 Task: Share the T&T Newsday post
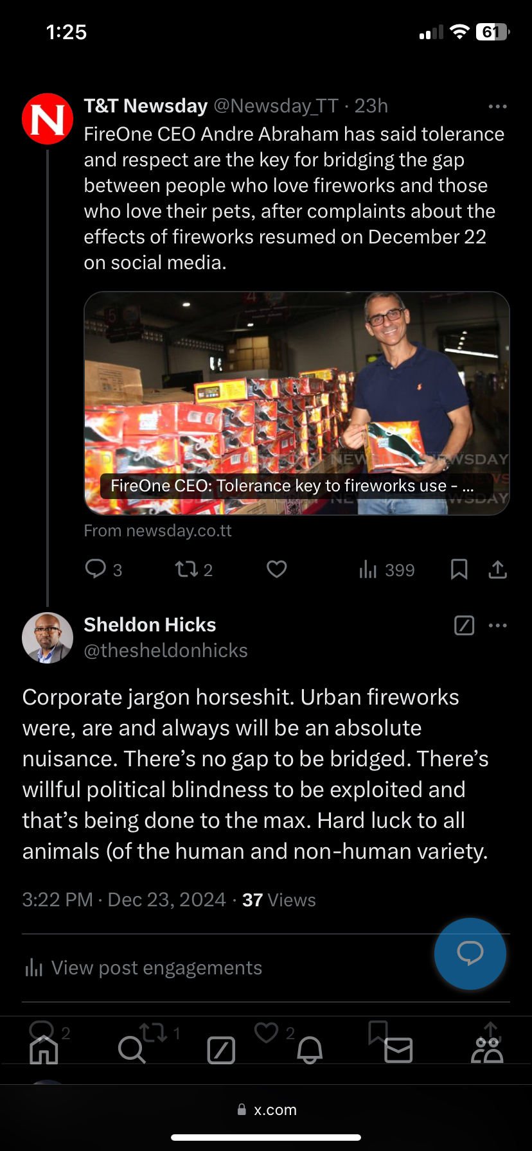pos(498,569)
